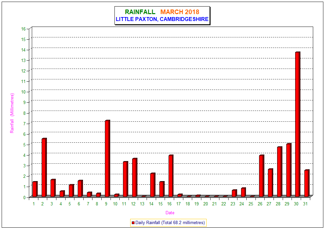Viewport: 325px width, 229px height.
Task: Select the rainfall bar for date 31
Action: pyautogui.click(x=307, y=183)
